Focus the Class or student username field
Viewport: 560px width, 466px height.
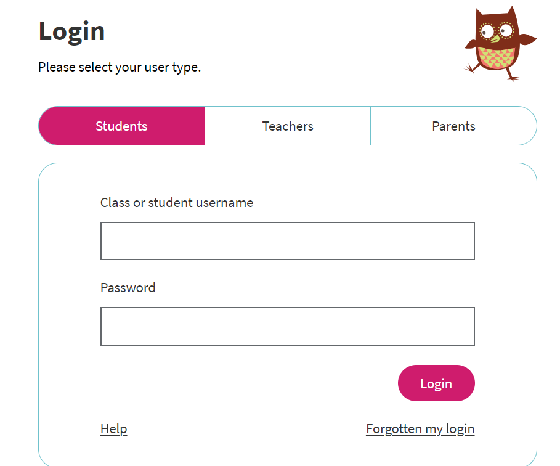(x=288, y=241)
